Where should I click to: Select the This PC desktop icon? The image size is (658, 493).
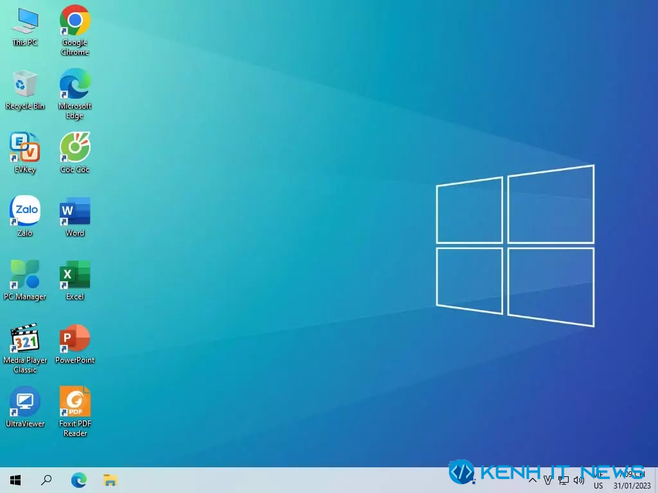[x=25, y=26]
